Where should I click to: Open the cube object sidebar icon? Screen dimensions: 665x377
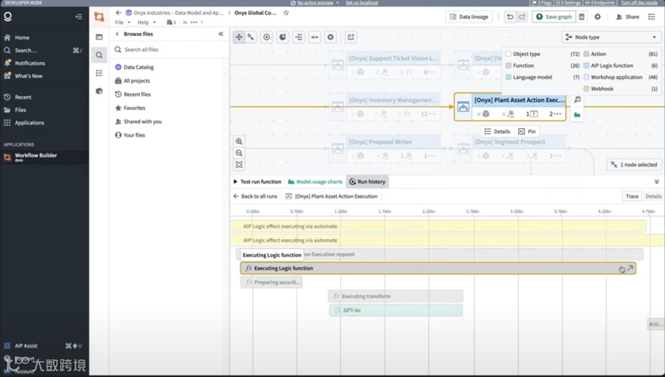click(x=99, y=91)
